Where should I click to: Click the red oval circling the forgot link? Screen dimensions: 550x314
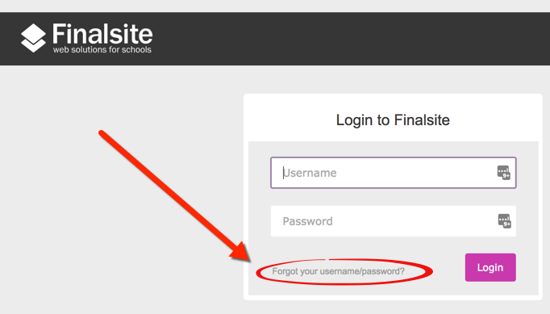point(345,272)
